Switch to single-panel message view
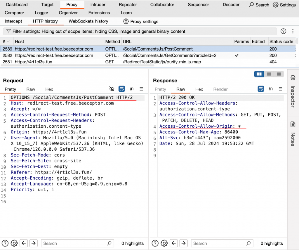The height and width of the screenshot is (250, 299). 279,74
